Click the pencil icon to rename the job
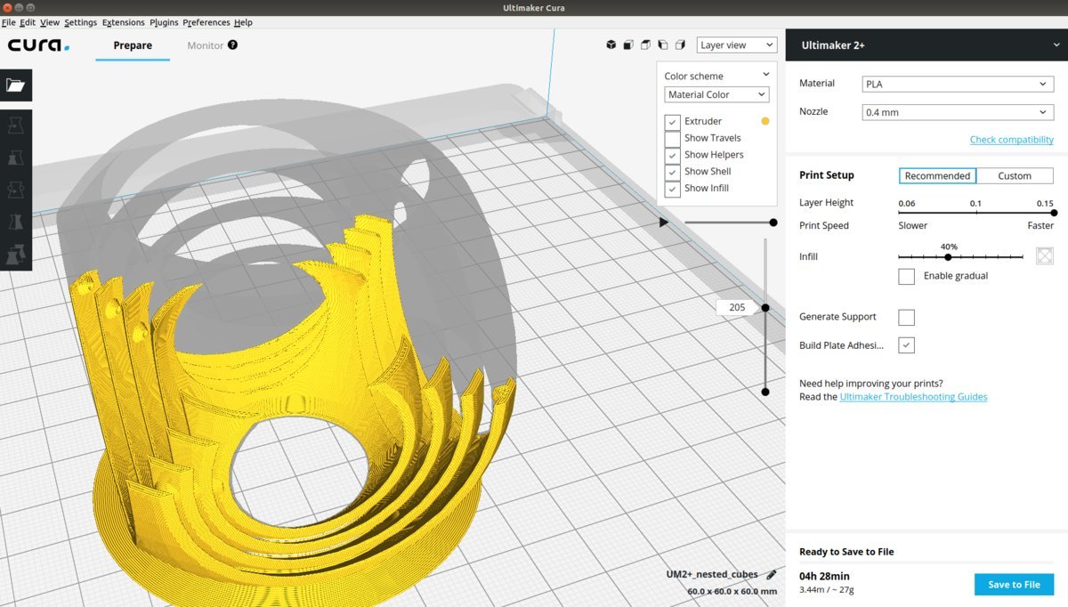The width and height of the screenshot is (1068, 607). tap(772, 575)
